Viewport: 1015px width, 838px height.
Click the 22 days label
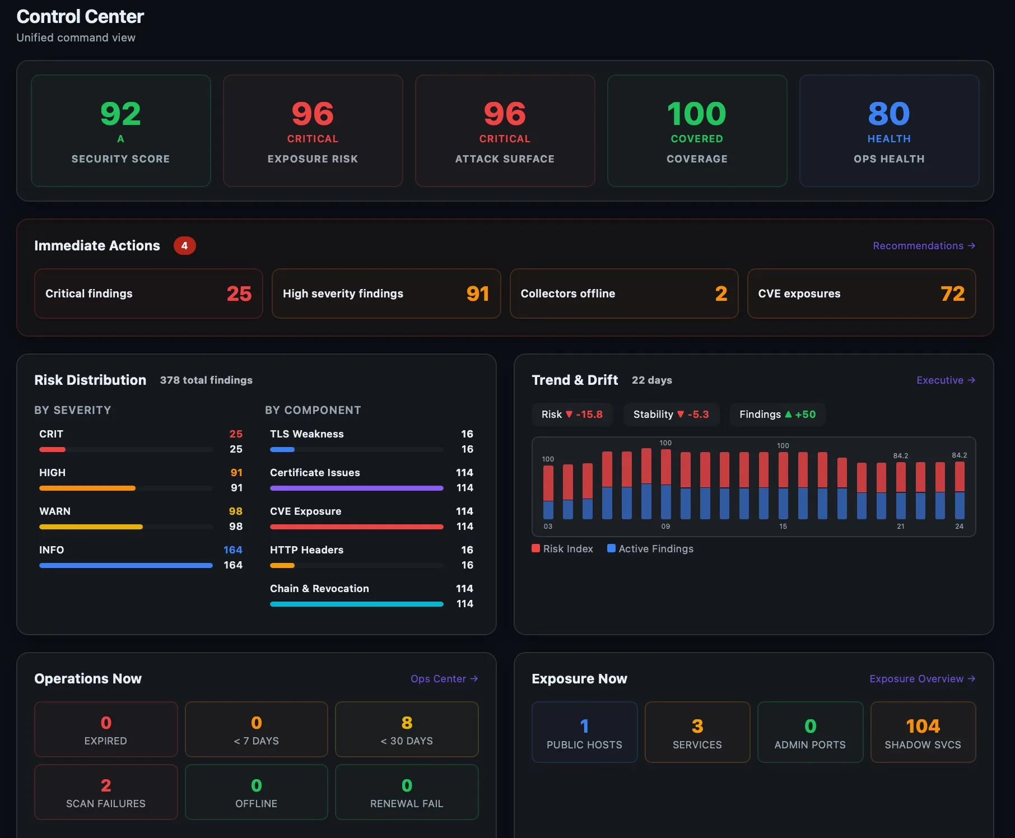652,380
